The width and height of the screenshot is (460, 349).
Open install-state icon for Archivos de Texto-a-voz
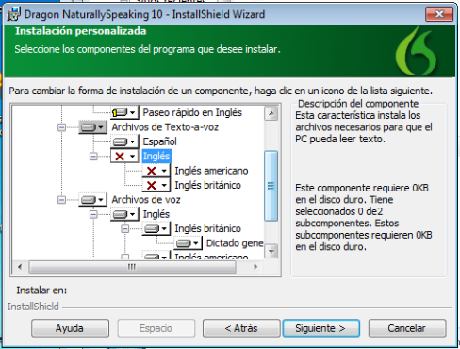pyautogui.click(x=92, y=127)
